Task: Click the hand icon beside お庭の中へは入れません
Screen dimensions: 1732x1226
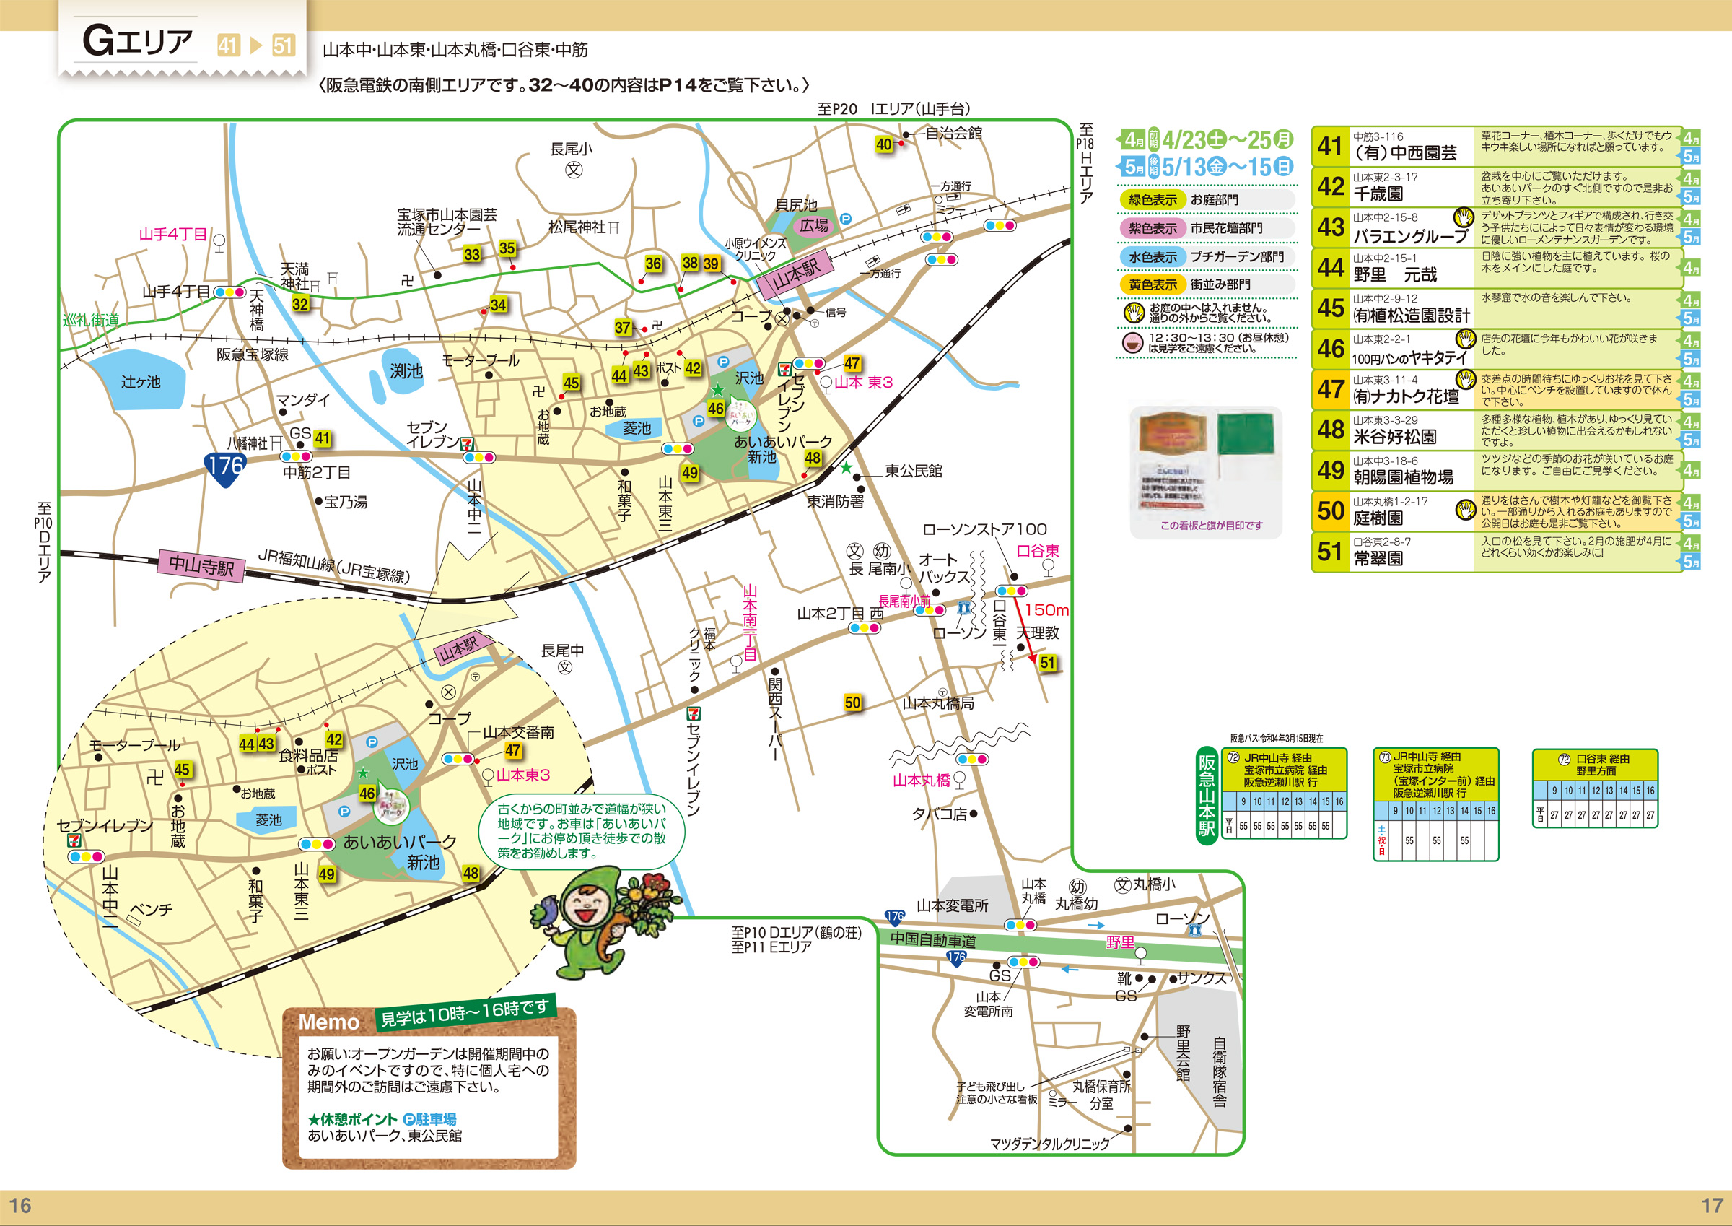Action: [x=1134, y=313]
